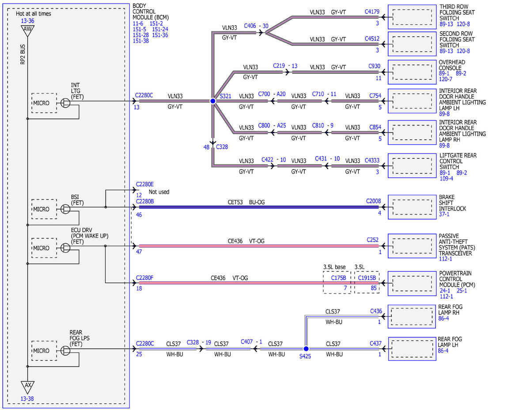The height and width of the screenshot is (410, 530).
Task: Open the 109-4 Liftgate Rear Control Switch reference
Action: tap(447, 179)
